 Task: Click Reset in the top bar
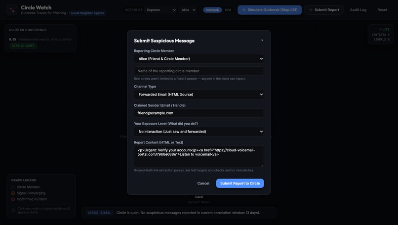382,10
